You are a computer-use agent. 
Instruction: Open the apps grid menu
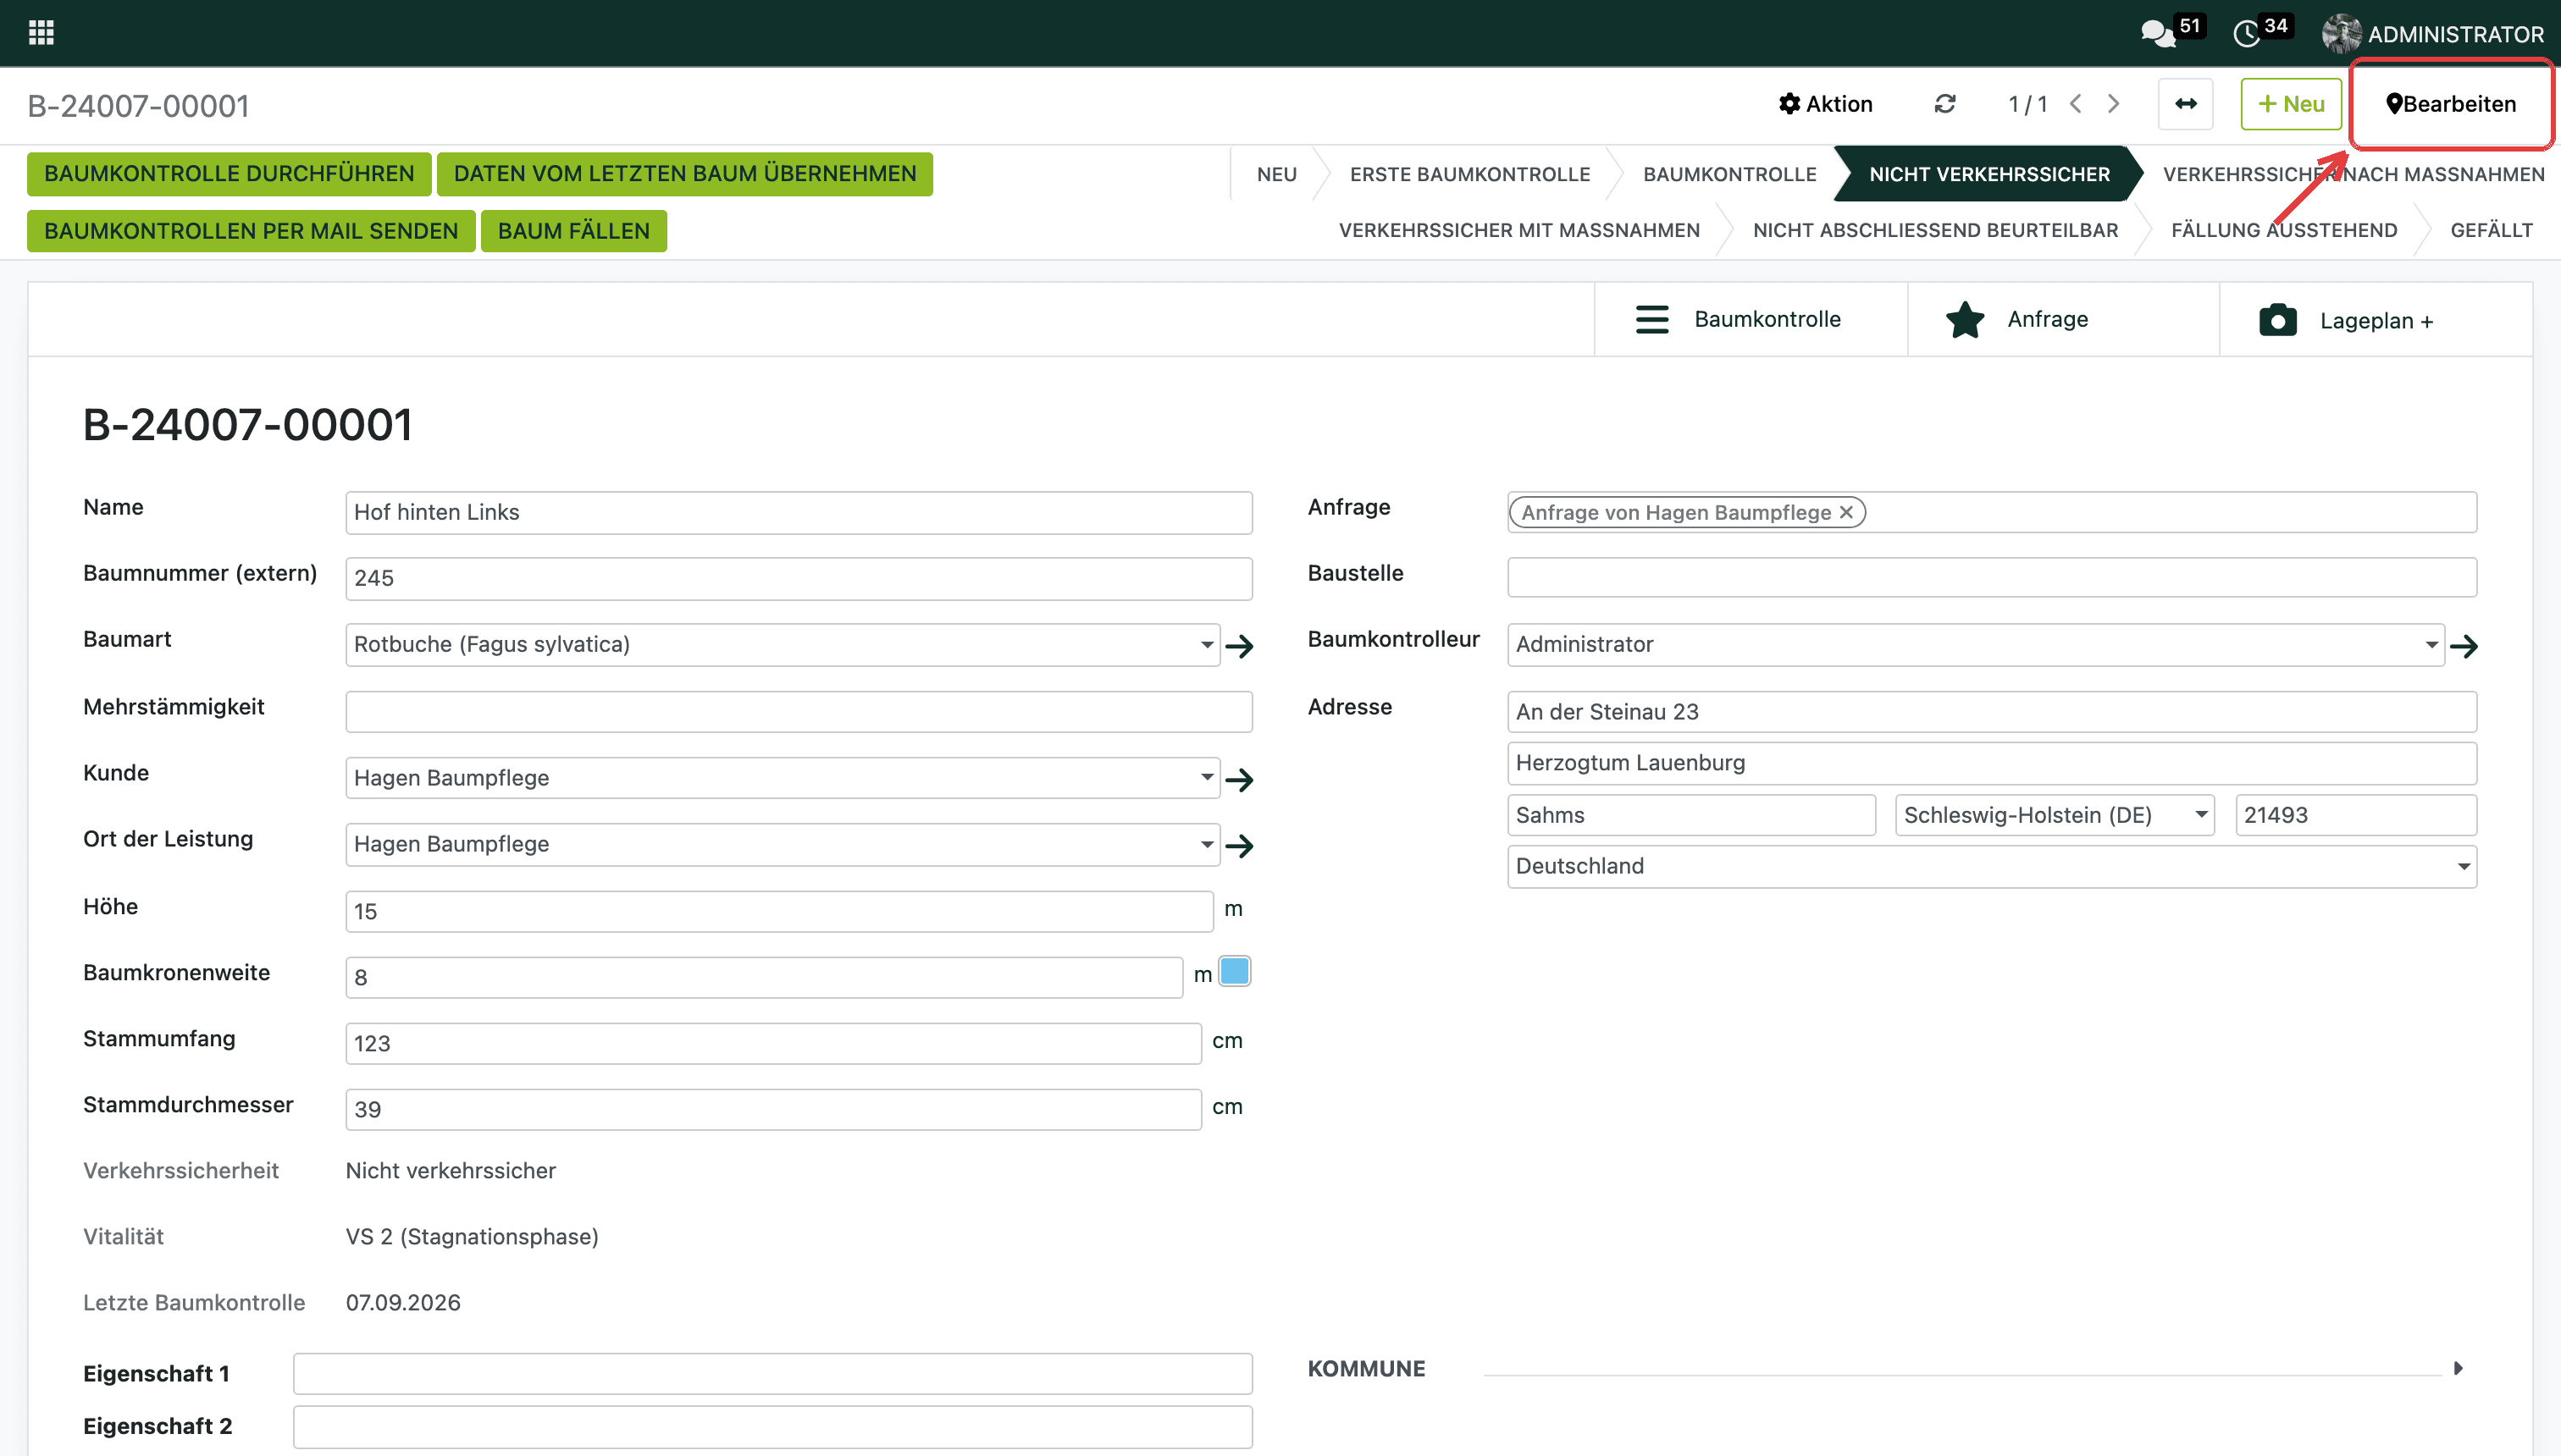click(41, 33)
